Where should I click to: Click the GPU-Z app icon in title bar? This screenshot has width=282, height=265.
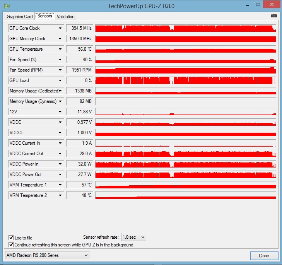click(7, 6)
